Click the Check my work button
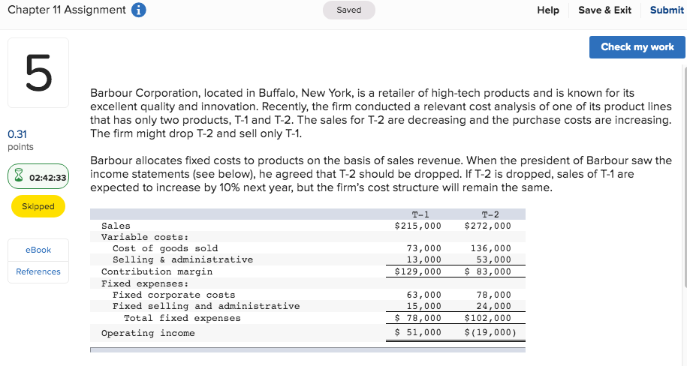The height and width of the screenshot is (366, 687). tap(637, 46)
